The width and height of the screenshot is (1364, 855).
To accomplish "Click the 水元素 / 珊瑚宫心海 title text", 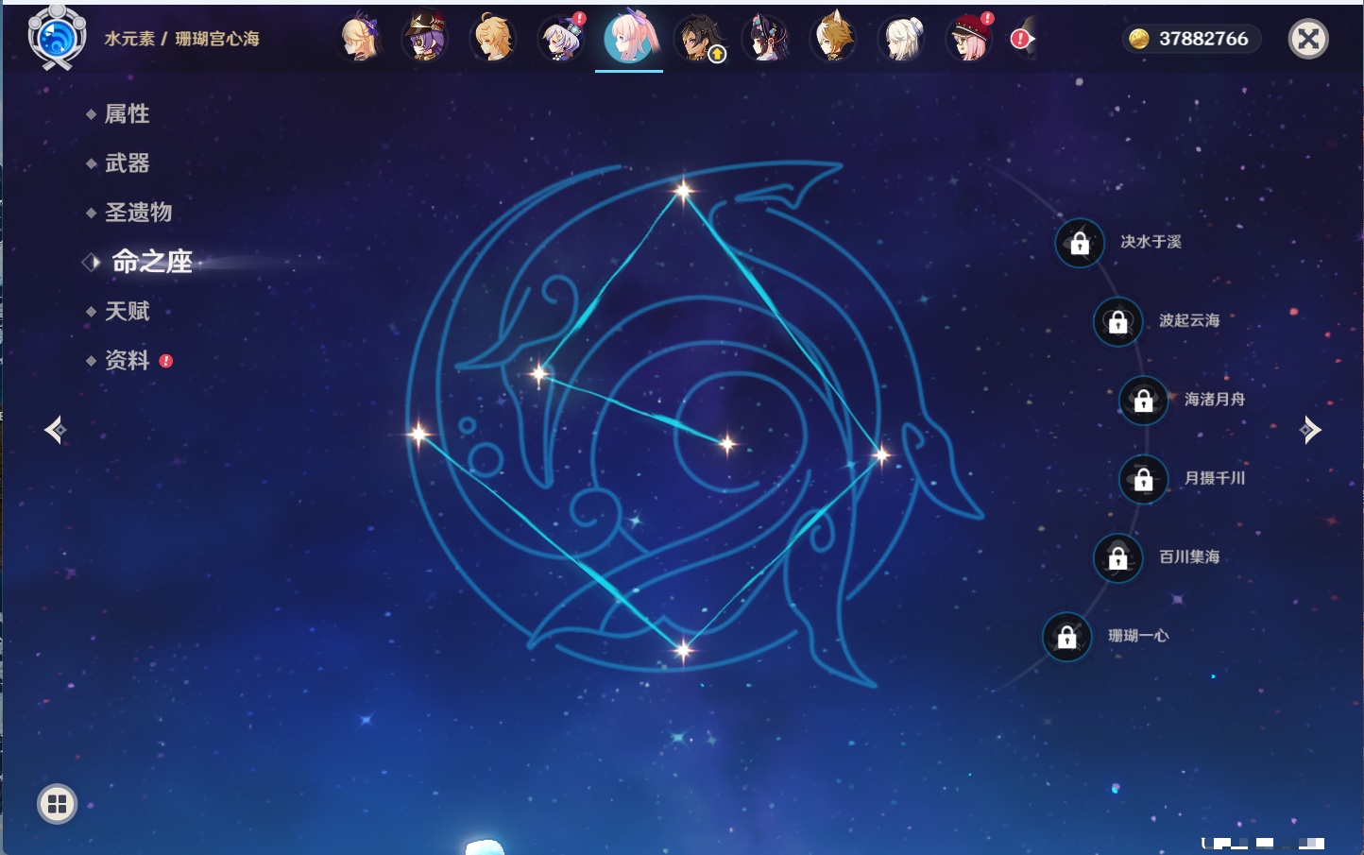I will tap(181, 39).
